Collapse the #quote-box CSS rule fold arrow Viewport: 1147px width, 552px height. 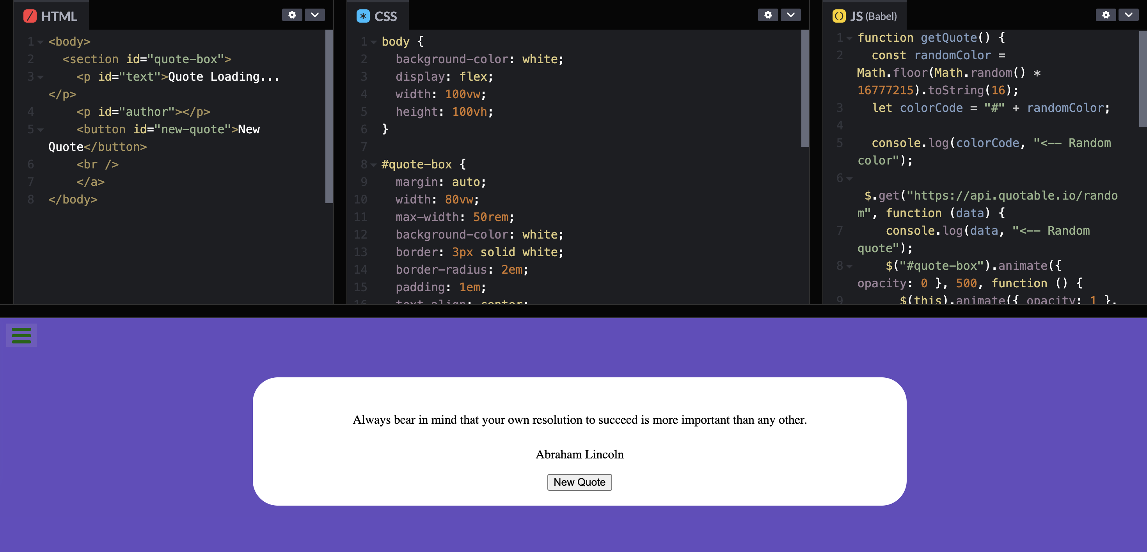click(374, 165)
